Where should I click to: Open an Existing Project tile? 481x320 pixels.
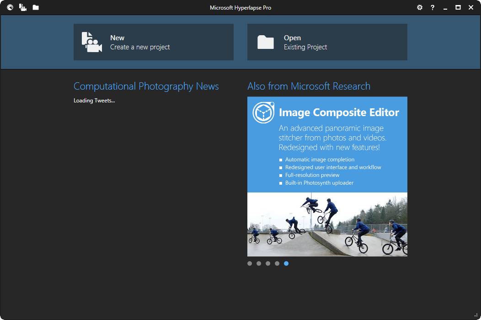click(327, 42)
